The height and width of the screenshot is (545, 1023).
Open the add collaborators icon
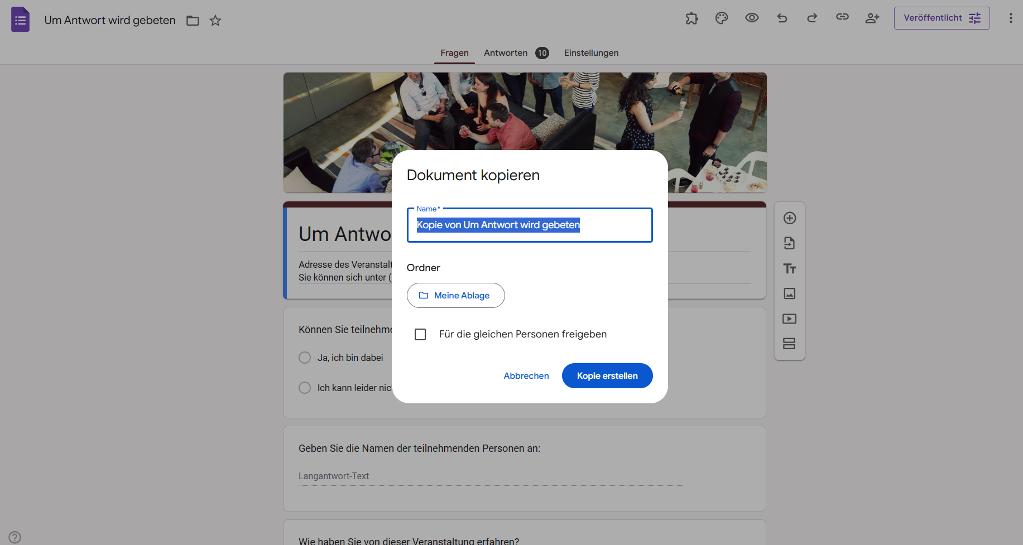pos(872,18)
